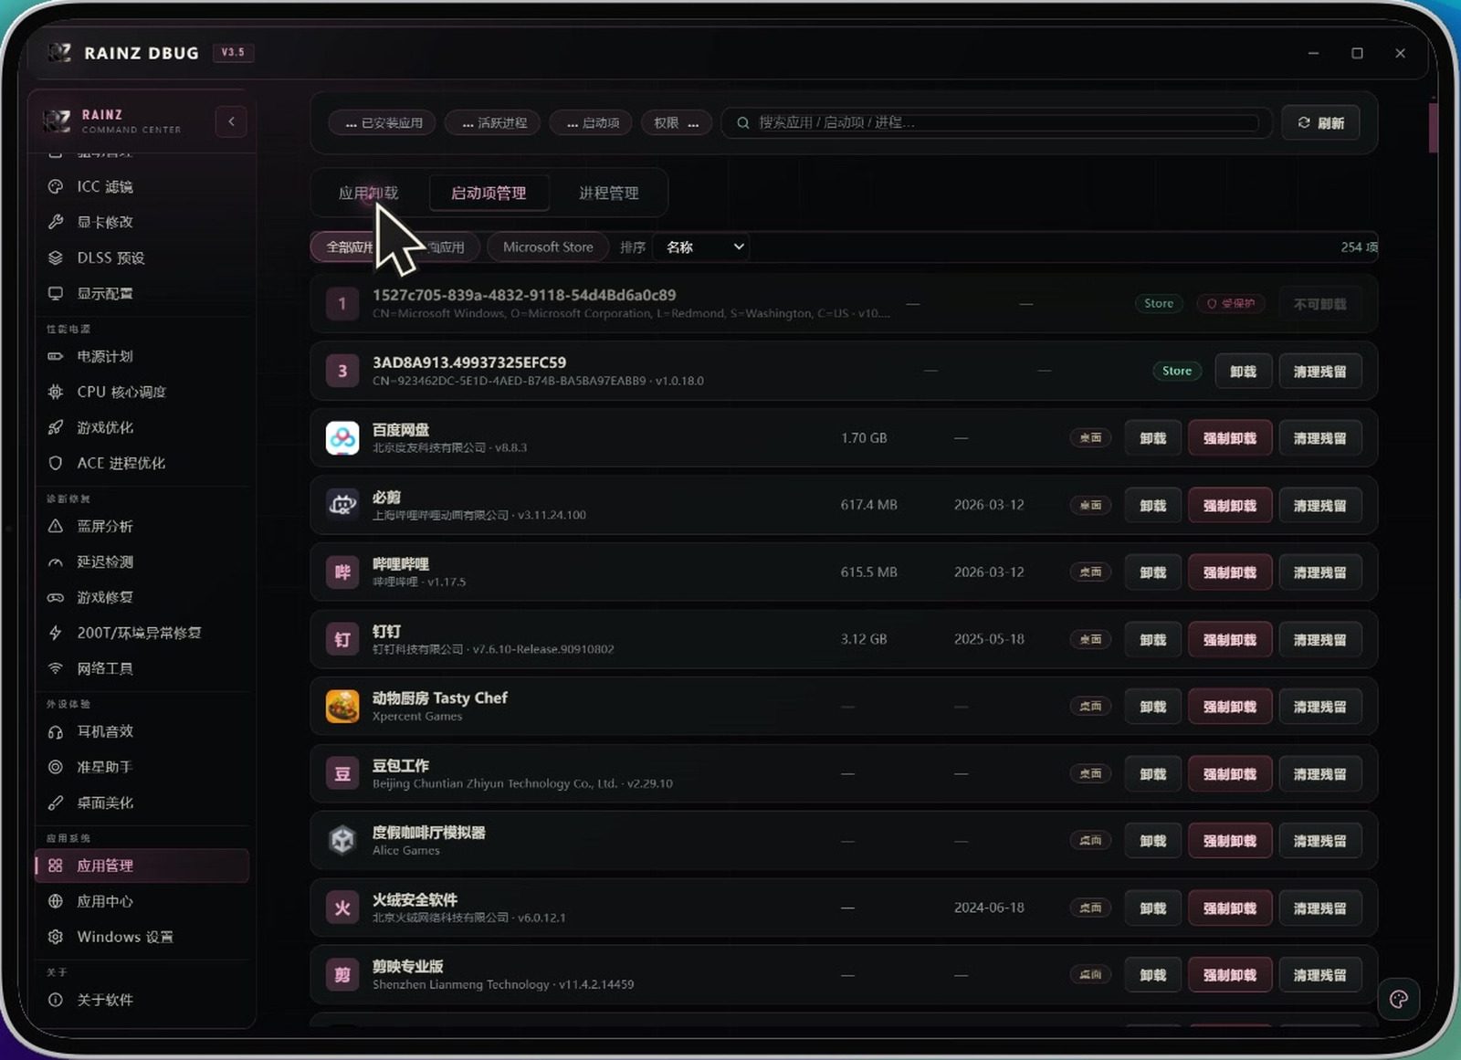Open Windows 设置 gear icon
The height and width of the screenshot is (1060, 1461).
coord(56,937)
